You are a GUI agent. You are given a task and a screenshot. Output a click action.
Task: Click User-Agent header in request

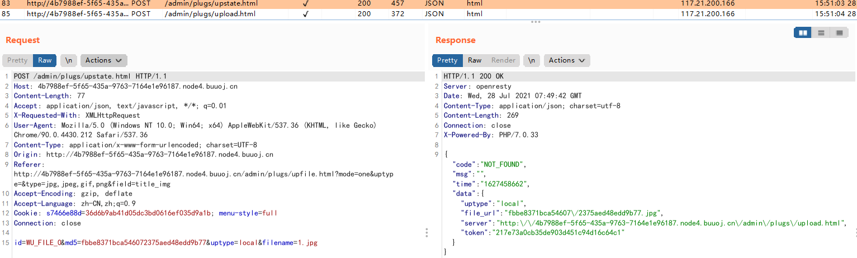(196, 130)
